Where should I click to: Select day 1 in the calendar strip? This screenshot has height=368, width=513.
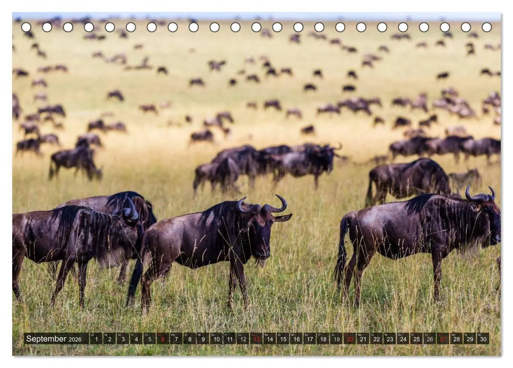[96, 339]
